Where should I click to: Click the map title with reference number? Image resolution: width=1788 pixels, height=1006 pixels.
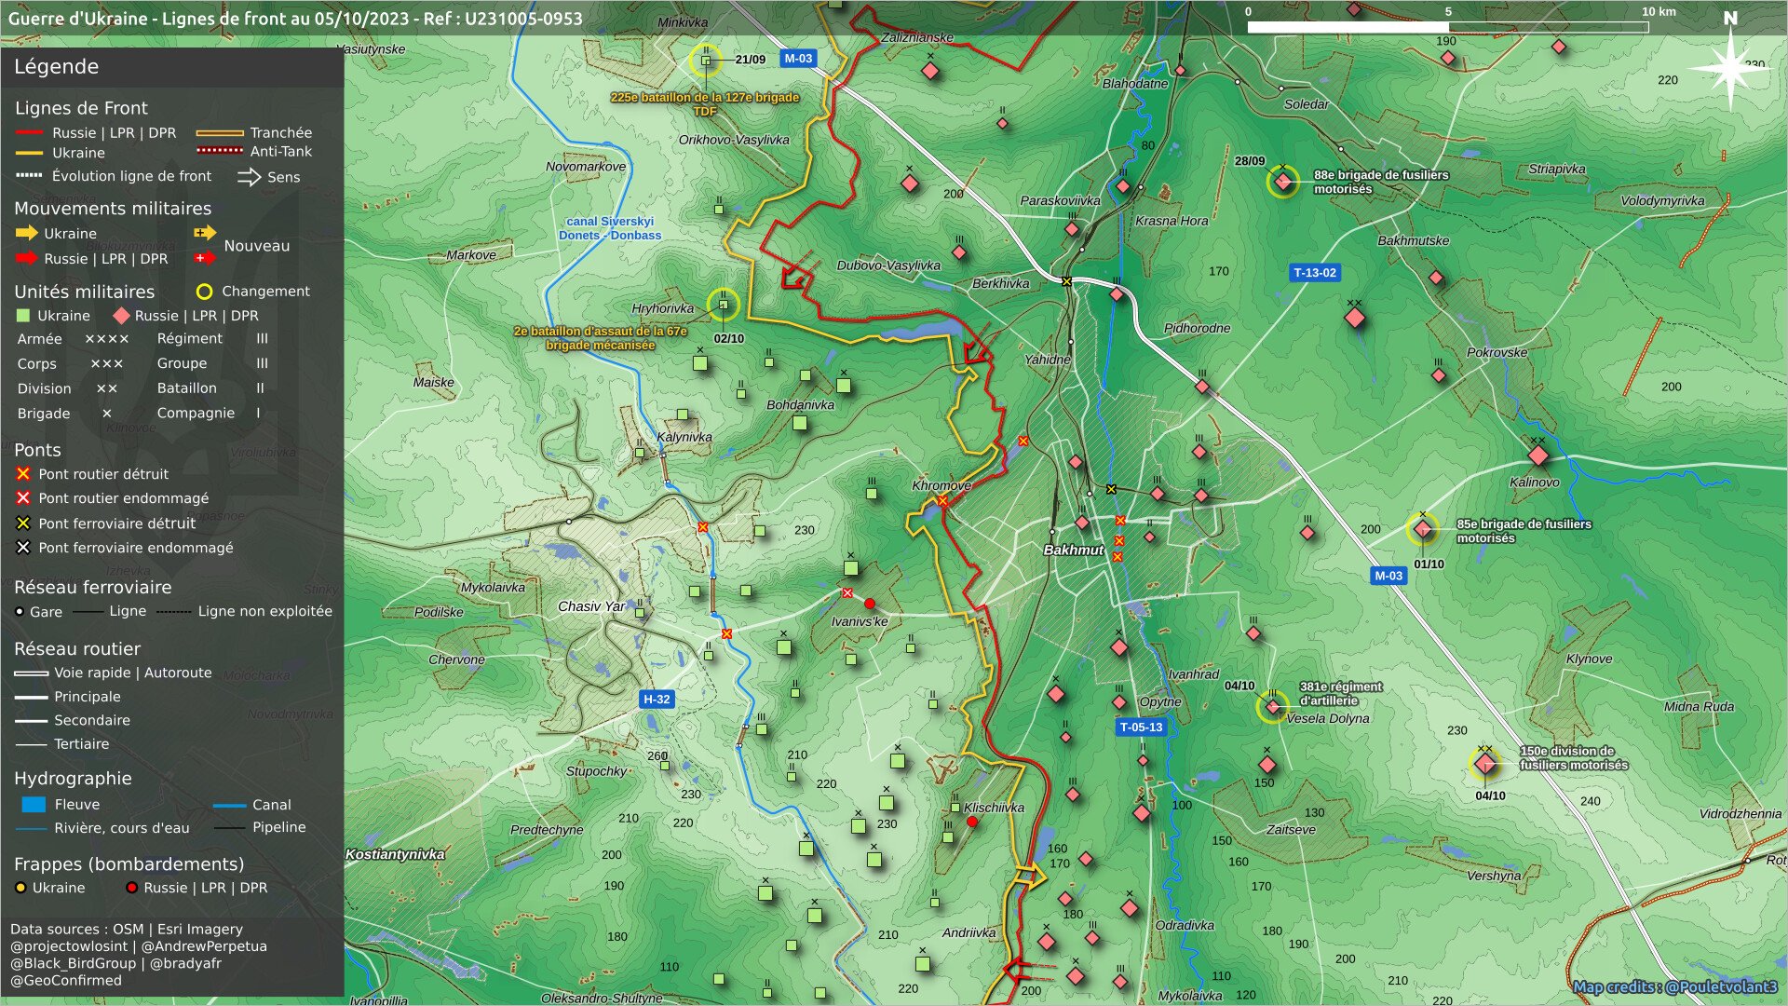point(295,19)
